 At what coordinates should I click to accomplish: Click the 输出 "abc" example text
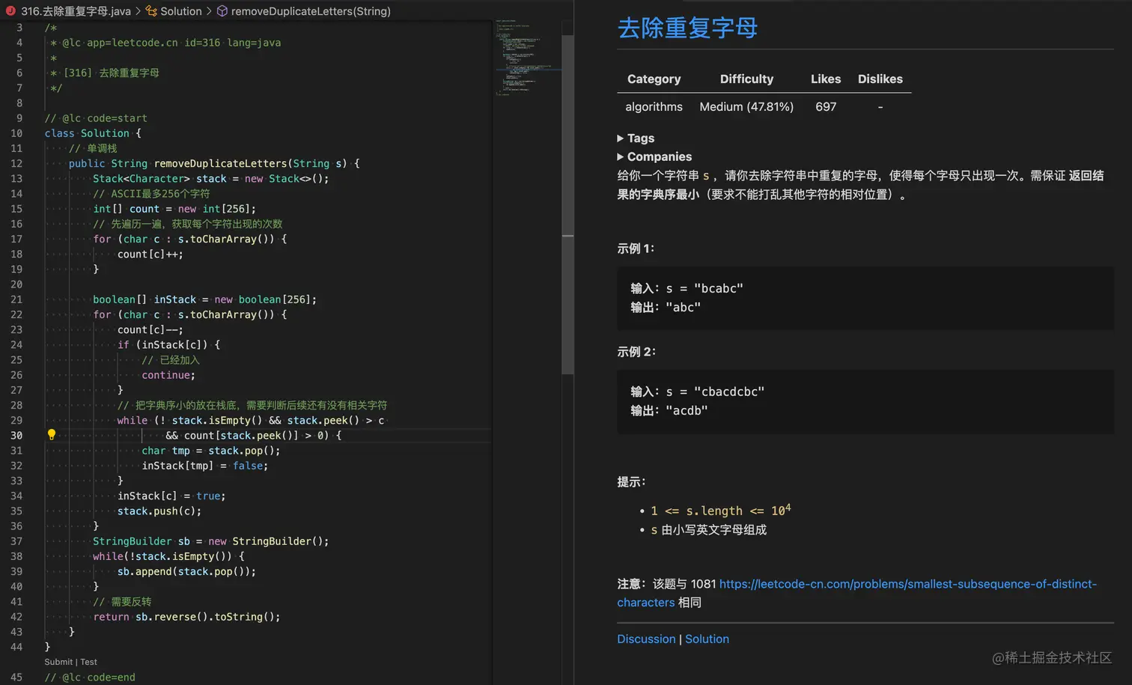(666, 307)
